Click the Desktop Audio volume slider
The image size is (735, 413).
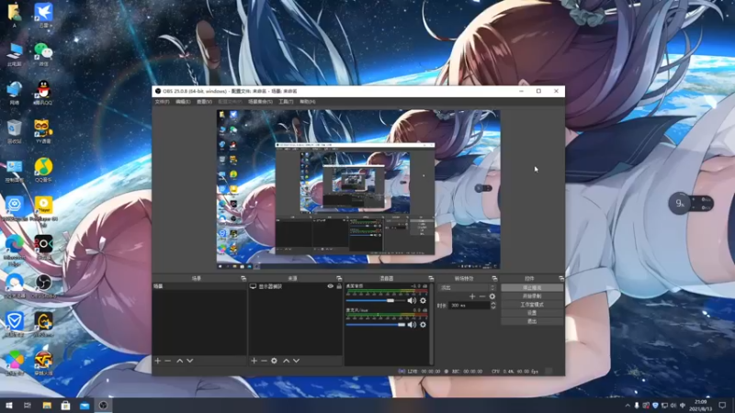pos(376,301)
